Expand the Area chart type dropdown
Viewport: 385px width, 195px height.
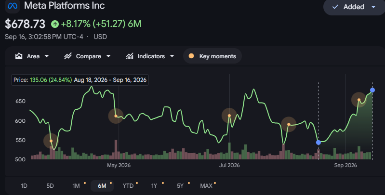click(47, 56)
